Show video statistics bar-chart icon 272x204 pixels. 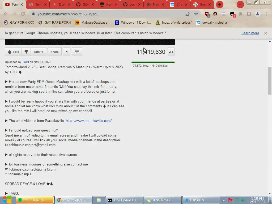(x=171, y=52)
